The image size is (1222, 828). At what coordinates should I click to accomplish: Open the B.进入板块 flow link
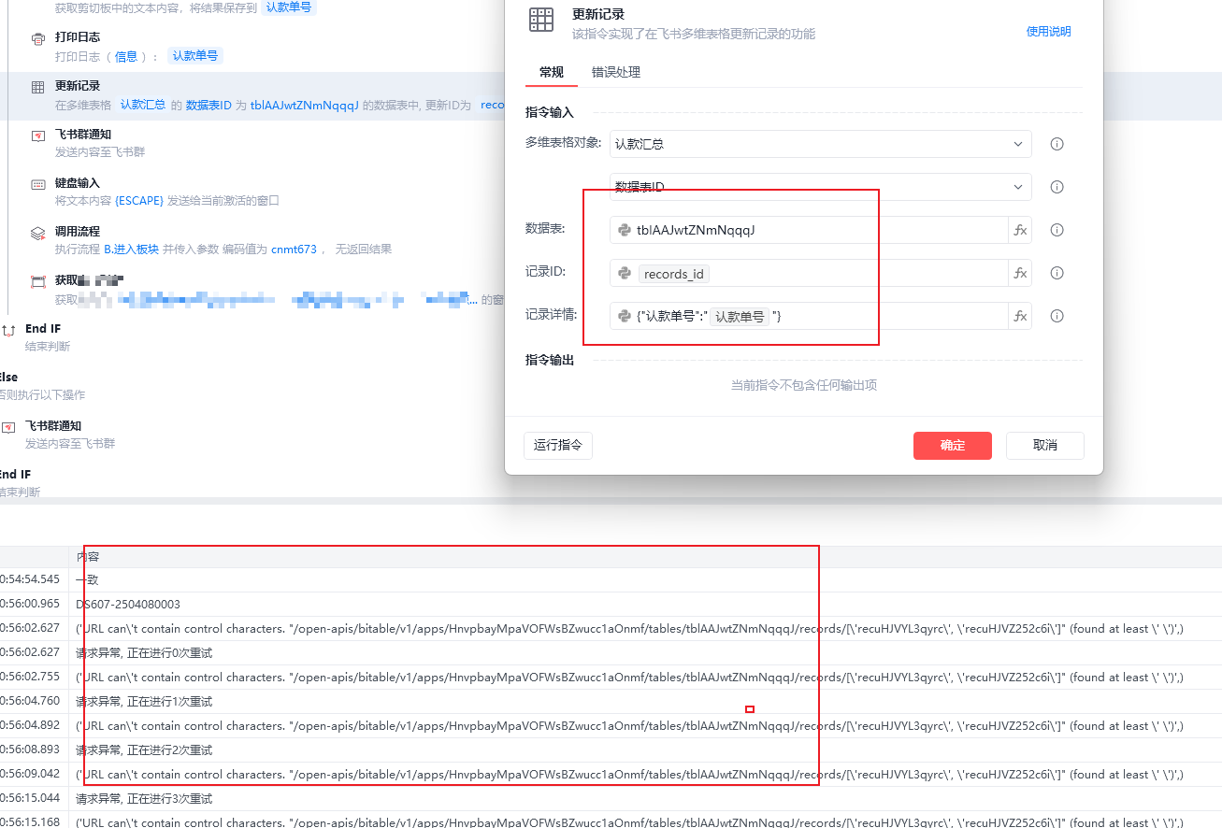coord(131,250)
